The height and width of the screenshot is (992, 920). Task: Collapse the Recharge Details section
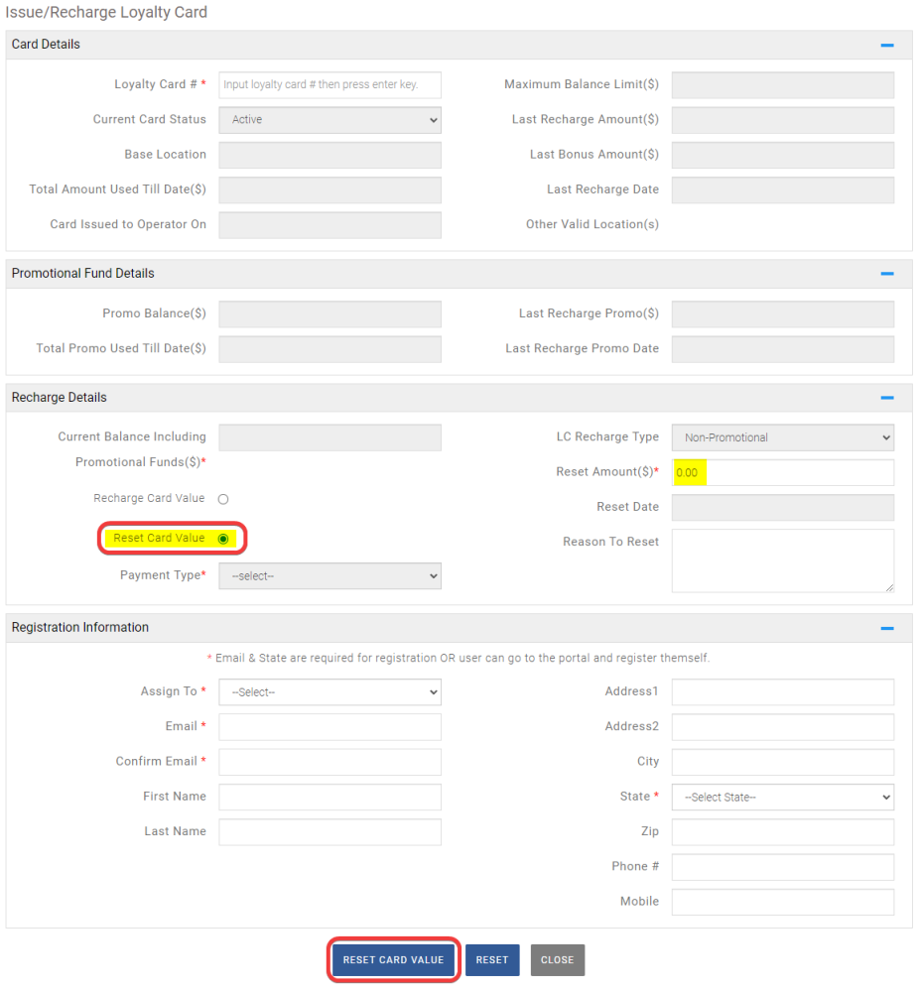tap(886, 398)
